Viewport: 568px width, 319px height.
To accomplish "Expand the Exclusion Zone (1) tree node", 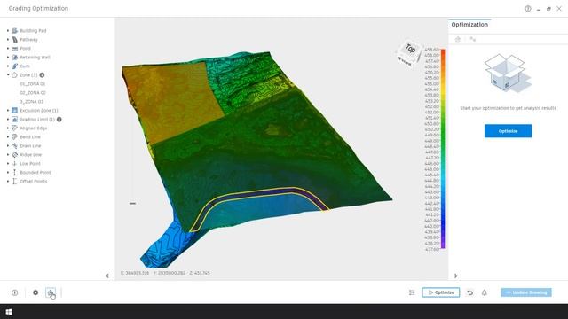I will point(8,110).
